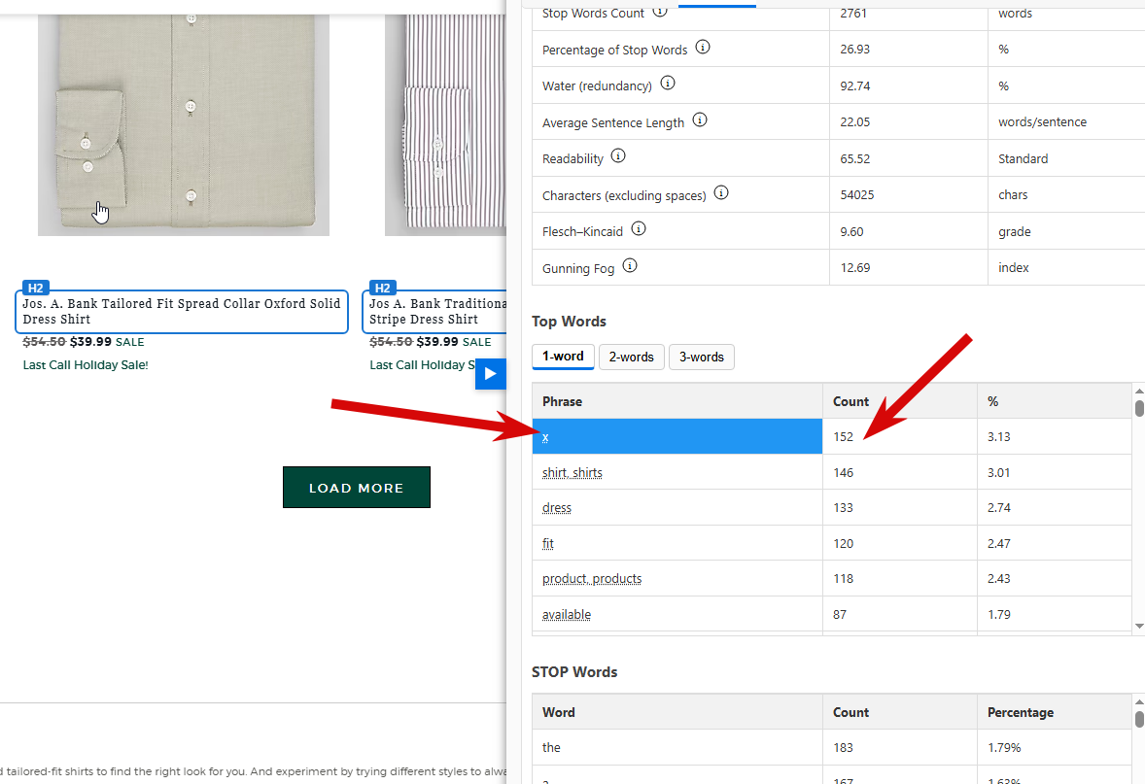Viewport: 1145px width, 784px height.
Task: Click the Top Words section heading
Action: pos(569,322)
